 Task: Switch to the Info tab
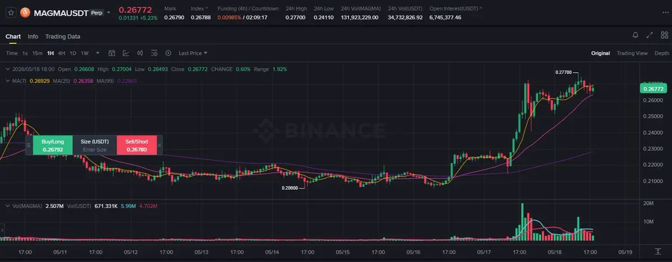point(33,36)
